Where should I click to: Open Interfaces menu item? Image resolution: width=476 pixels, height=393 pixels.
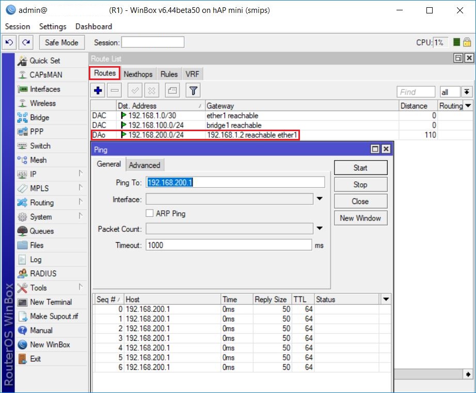pyautogui.click(x=45, y=89)
